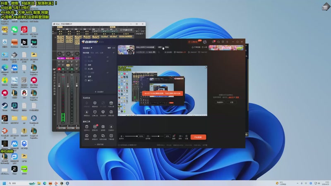Click the round profile avatar in title bar
331x186 pixels.
204,42
